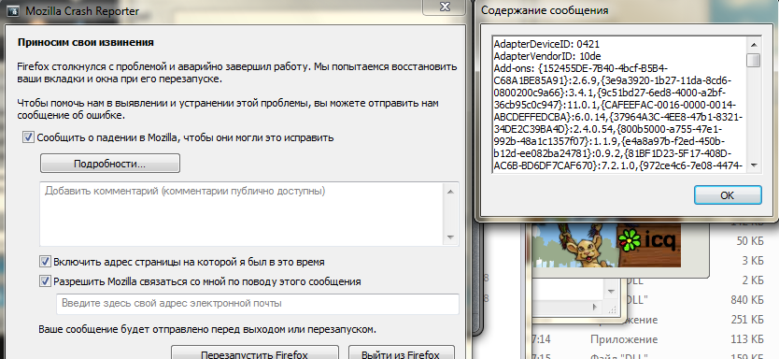Uncheck the report crash to Mozilla checkbox
The height and width of the screenshot is (359, 779).
pyautogui.click(x=28, y=137)
